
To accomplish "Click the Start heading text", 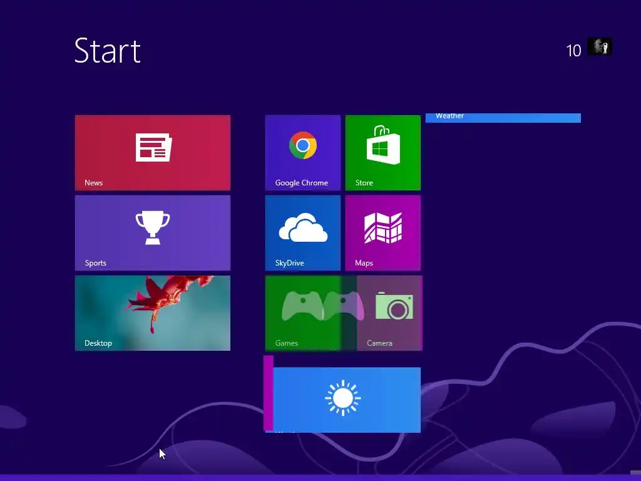I will point(108,51).
